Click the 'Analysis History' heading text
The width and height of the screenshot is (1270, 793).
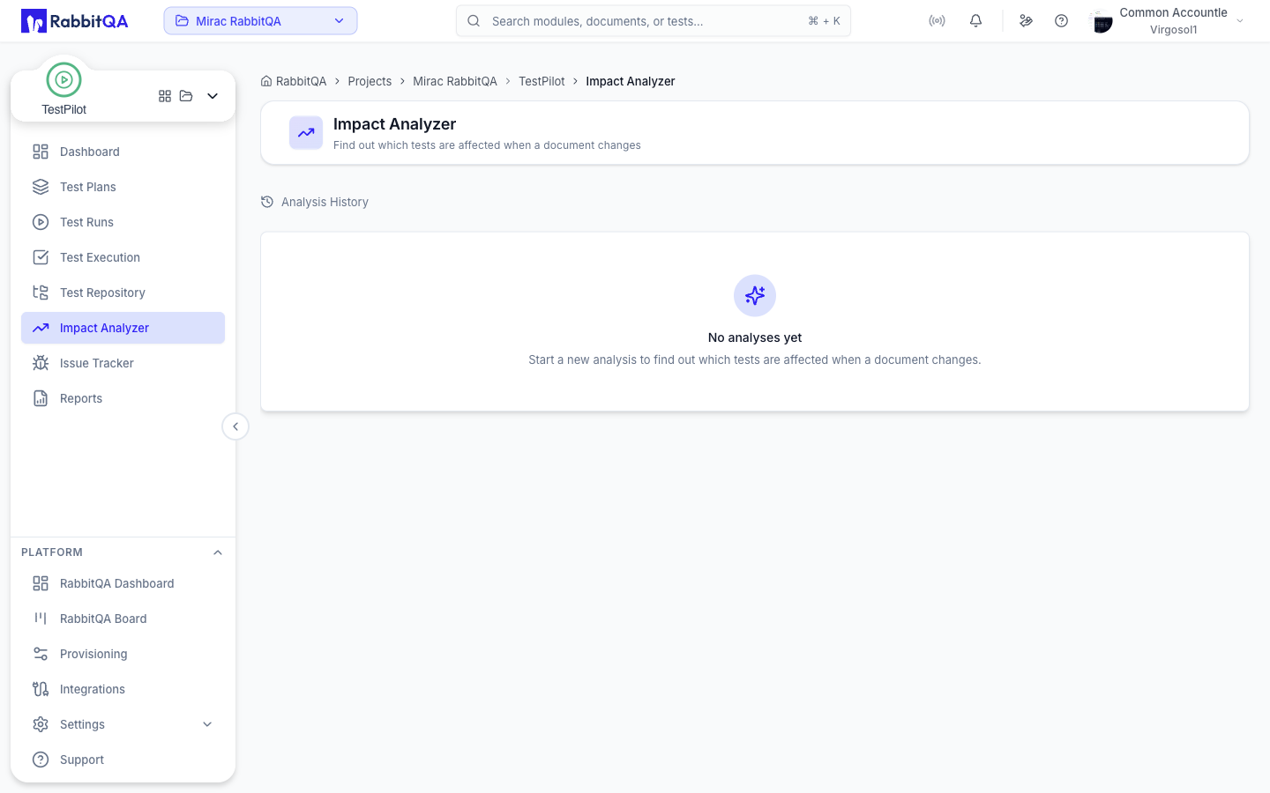pos(325,202)
